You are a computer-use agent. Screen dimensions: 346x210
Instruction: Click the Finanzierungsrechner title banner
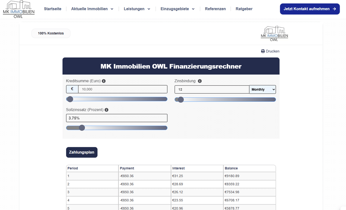click(171, 66)
